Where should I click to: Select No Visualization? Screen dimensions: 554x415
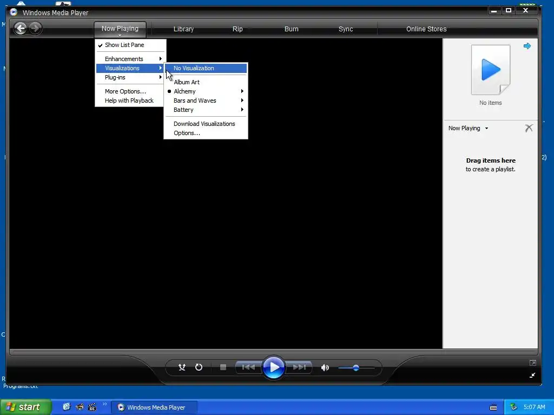[206, 68]
